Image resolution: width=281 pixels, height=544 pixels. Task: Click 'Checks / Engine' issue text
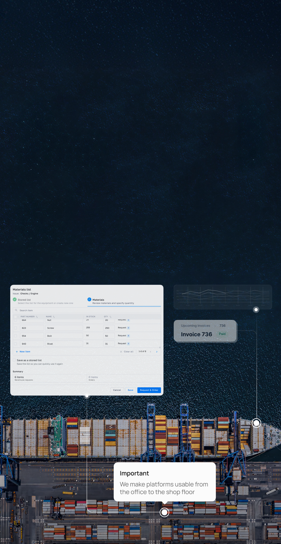point(29,293)
